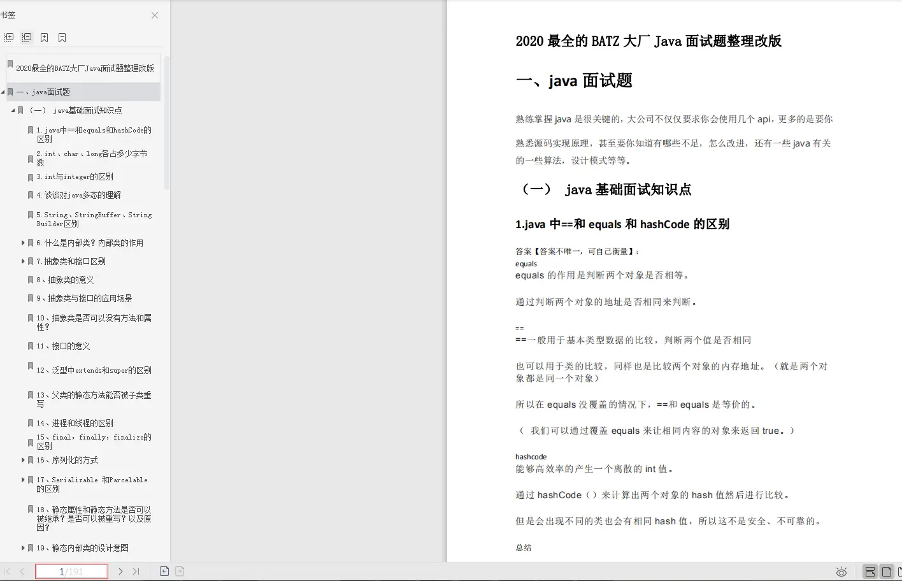Click heading 1.java 中==和 equals 和 hashCode 的区别
Screen dimensions: 902x581
(x=622, y=224)
